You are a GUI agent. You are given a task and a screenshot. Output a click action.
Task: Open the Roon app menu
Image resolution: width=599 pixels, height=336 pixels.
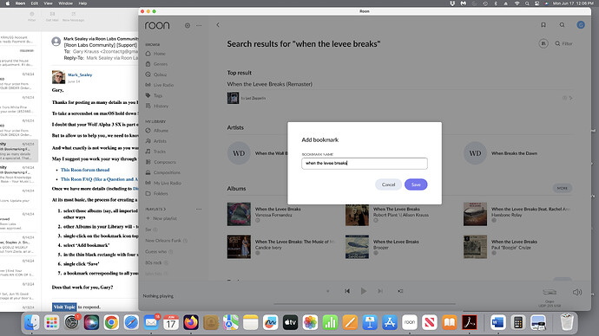click(x=20, y=3)
